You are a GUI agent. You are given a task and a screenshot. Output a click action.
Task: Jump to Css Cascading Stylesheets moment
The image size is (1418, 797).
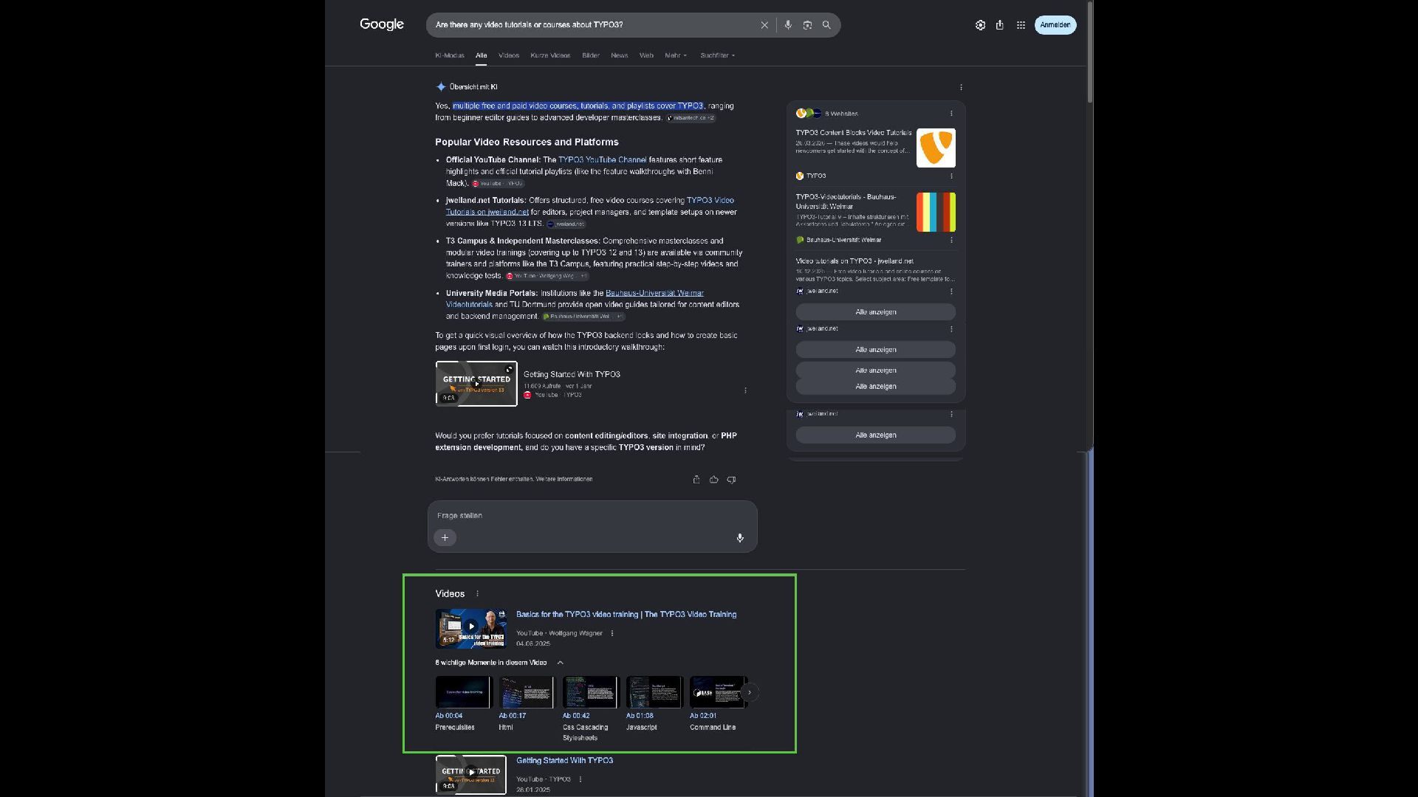[590, 709]
